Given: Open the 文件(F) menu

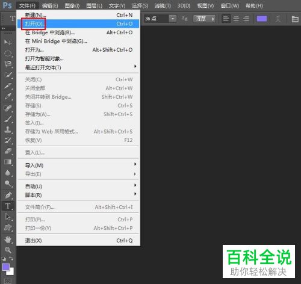Looking at the screenshot, I should point(27,5).
